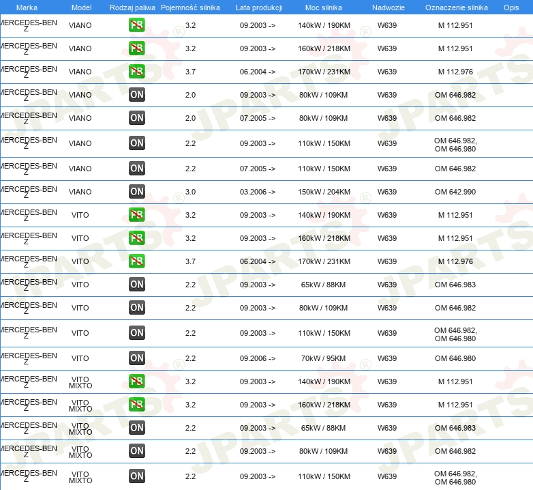Click PB icon in Vito Mixto 160kW / 218KM row
Viewport: 533px width, 490px height.
[x=136, y=404]
